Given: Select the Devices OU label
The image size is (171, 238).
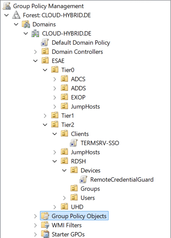Looking at the screenshot, I should (91, 170).
